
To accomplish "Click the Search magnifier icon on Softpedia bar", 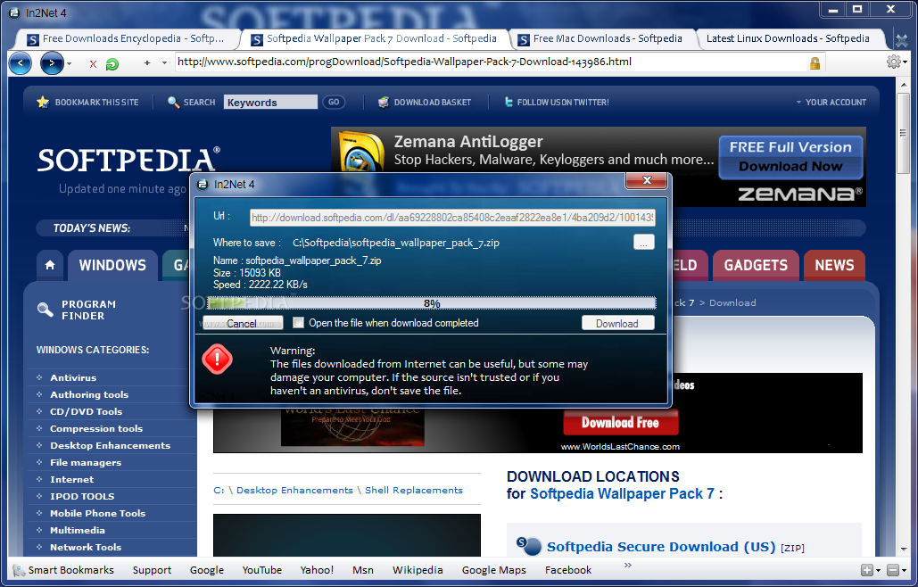I will (173, 102).
